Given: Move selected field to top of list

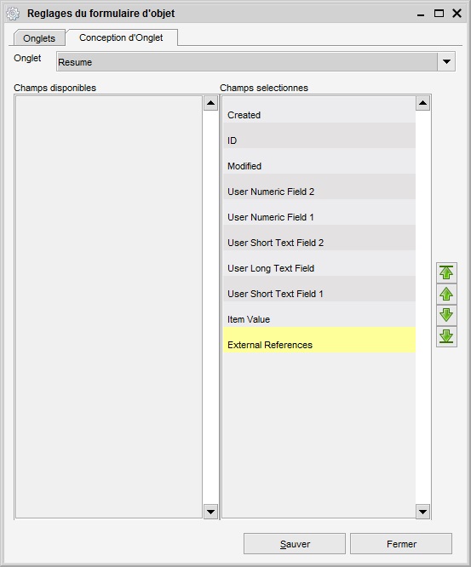Looking at the screenshot, I should point(446,272).
